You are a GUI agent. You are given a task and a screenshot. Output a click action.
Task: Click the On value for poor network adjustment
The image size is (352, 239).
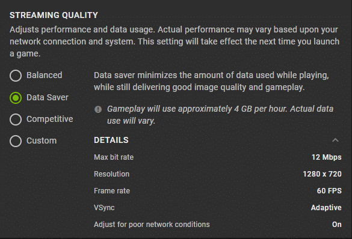tap(337, 225)
